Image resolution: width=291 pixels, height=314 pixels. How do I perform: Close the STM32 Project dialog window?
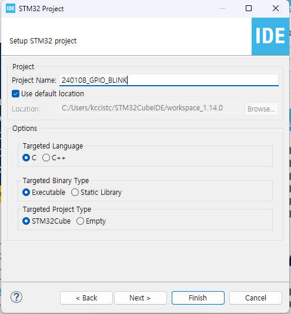[276, 8]
